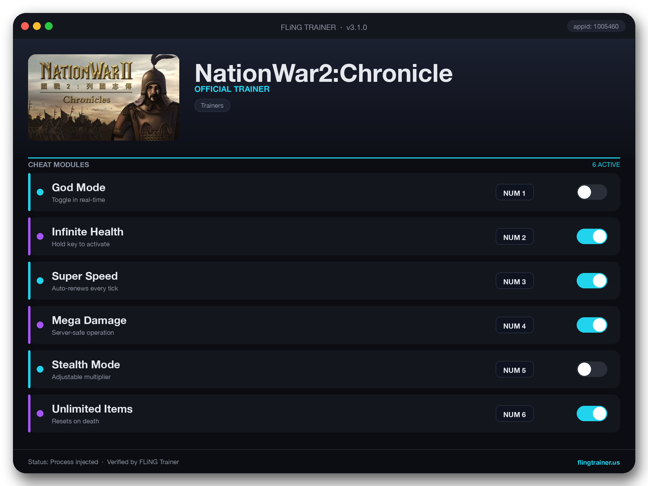Select the Unlimited Items module title
Viewport: 648px width, 486px height.
tap(92, 409)
